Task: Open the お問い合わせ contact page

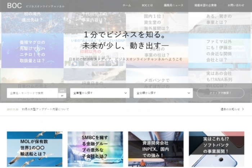Action: pyautogui.click(x=236, y=6)
